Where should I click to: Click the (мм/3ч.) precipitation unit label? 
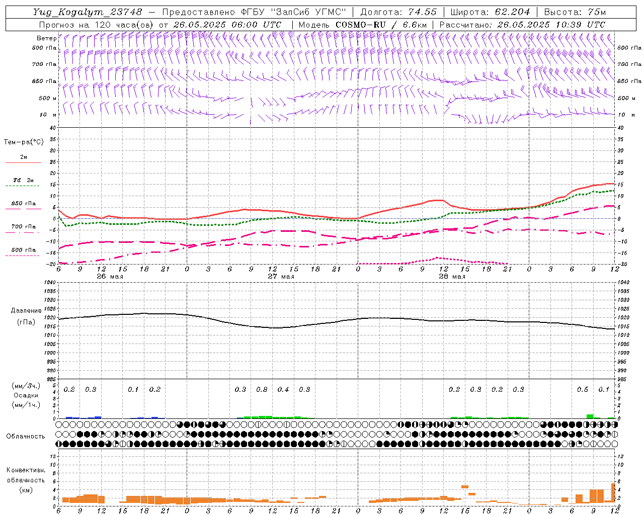pyautogui.click(x=26, y=386)
